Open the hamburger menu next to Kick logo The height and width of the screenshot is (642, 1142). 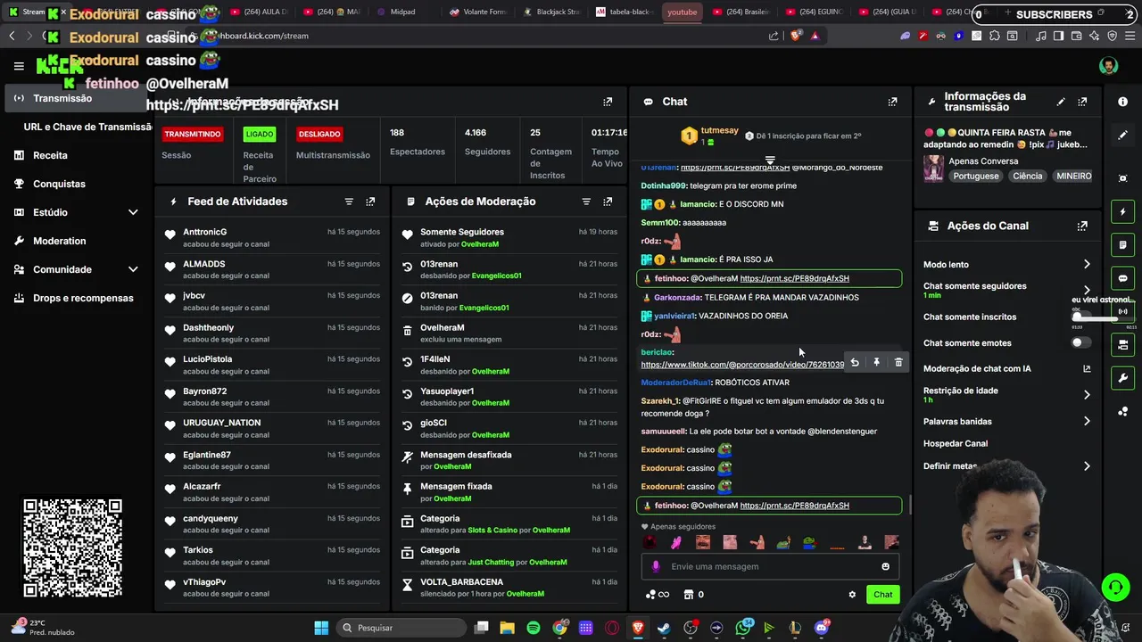pyautogui.click(x=19, y=66)
